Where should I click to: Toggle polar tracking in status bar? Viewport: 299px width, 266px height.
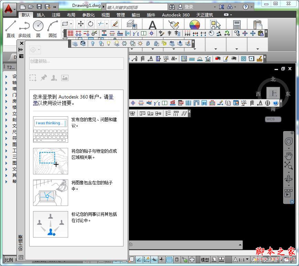(139, 259)
